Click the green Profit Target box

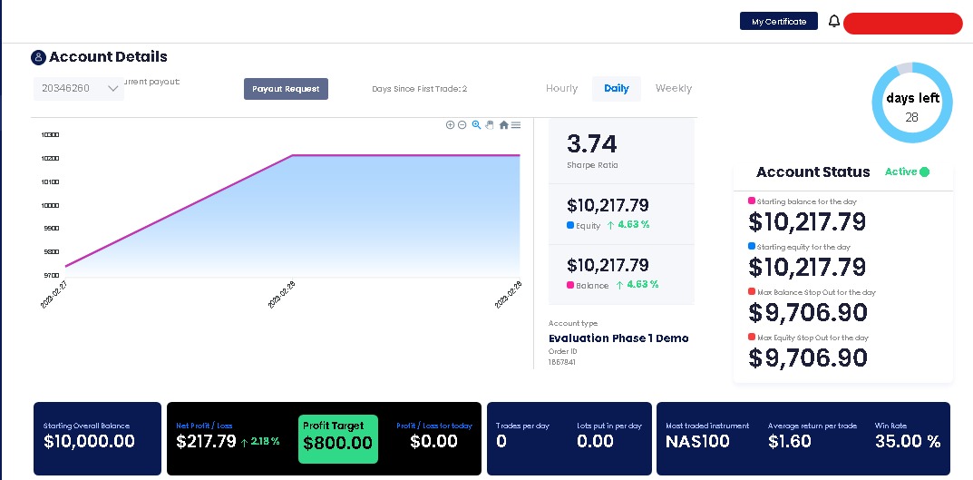(x=338, y=439)
